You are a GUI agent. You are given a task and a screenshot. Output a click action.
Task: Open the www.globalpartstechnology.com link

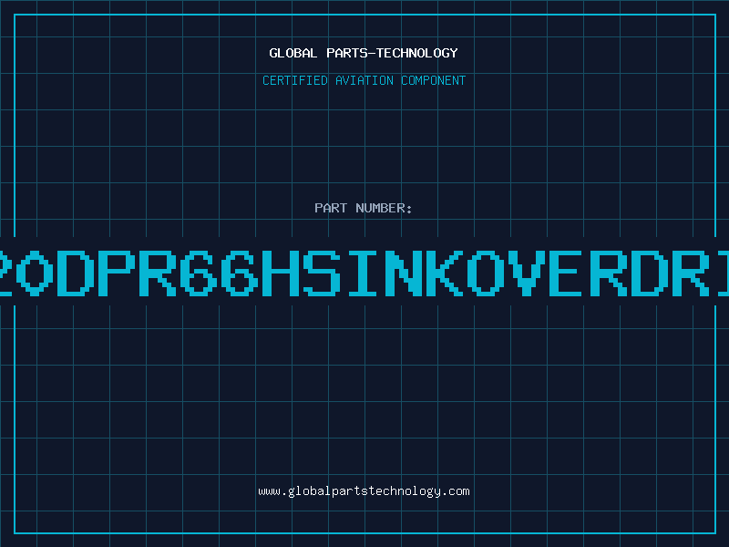pyautogui.click(x=364, y=491)
